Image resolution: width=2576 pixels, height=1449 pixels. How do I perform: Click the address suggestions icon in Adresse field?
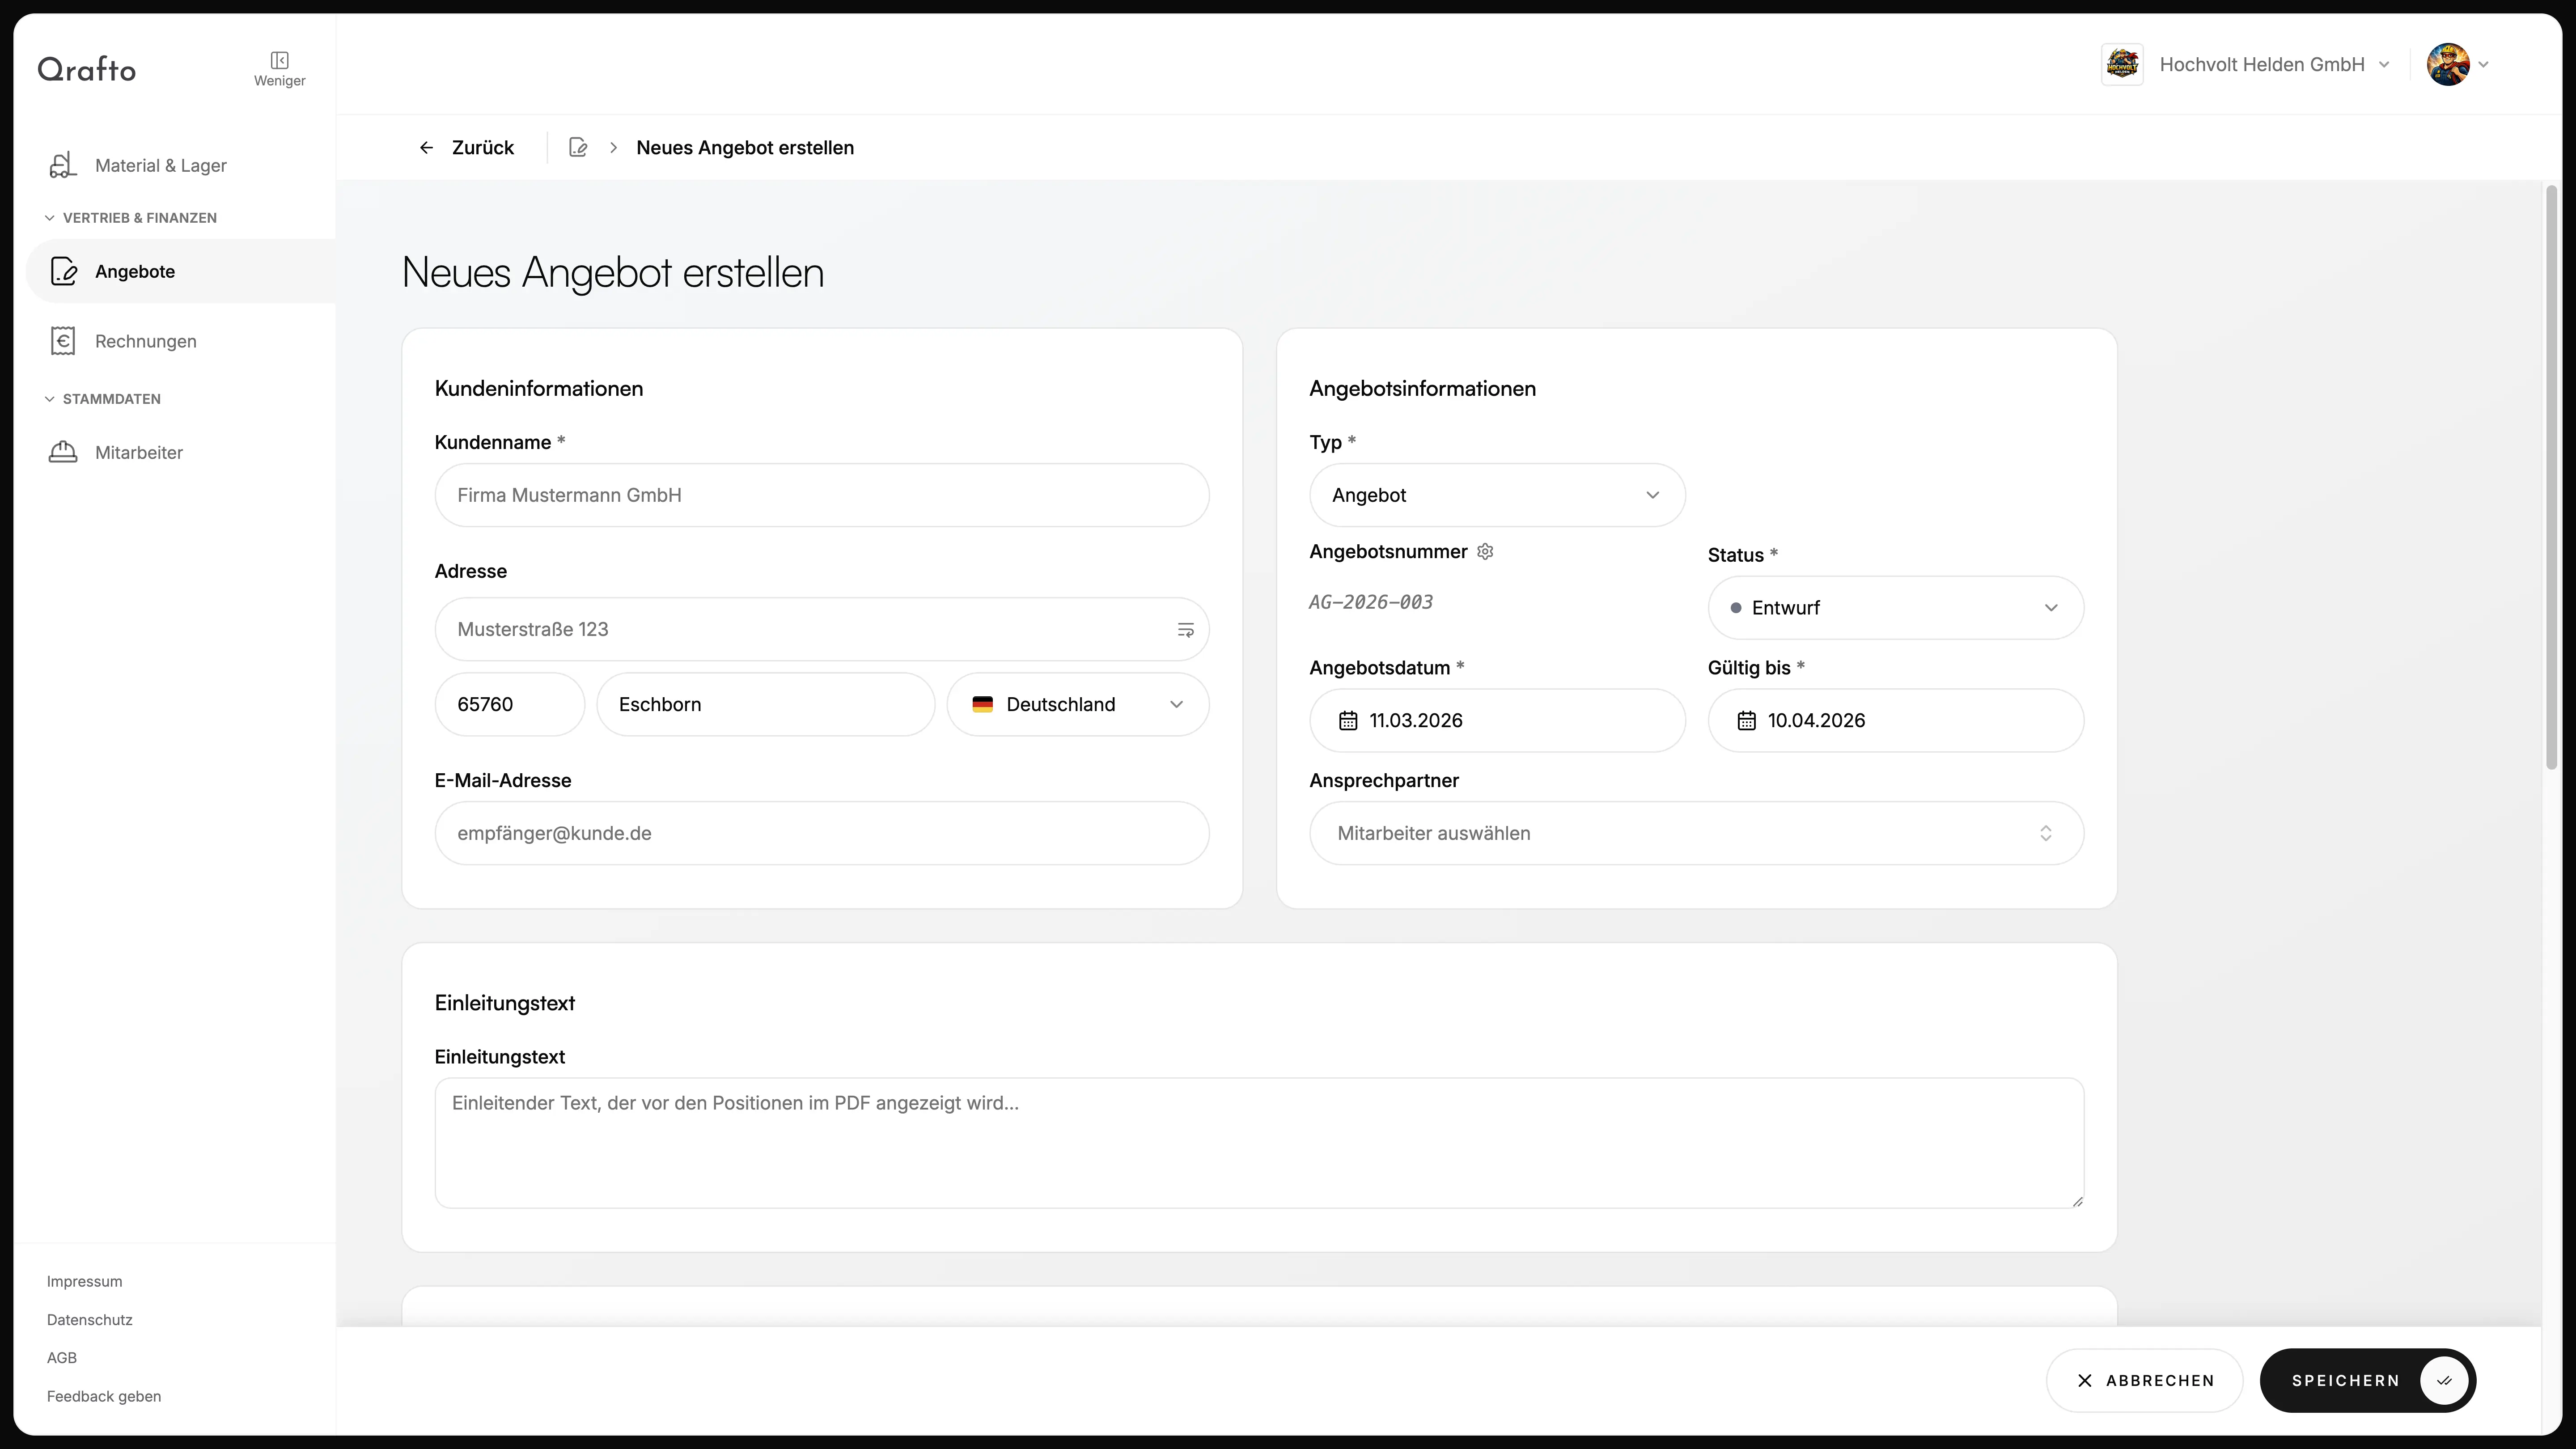tap(1185, 630)
